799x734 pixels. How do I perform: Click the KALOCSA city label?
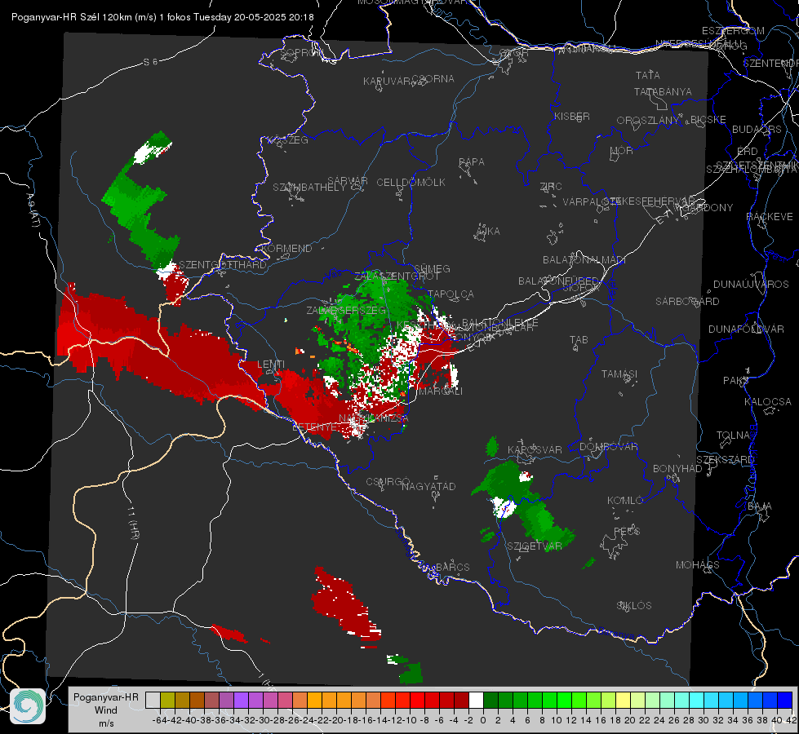(x=767, y=402)
